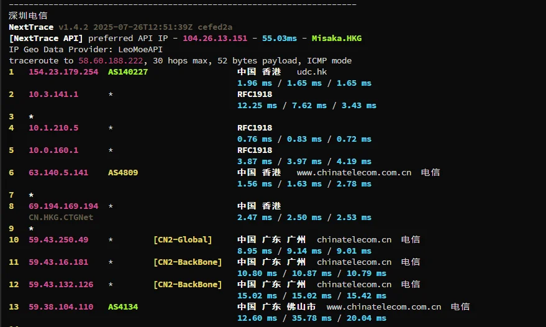
Task: Click the [CN2-Global] tag
Action: pos(183,239)
